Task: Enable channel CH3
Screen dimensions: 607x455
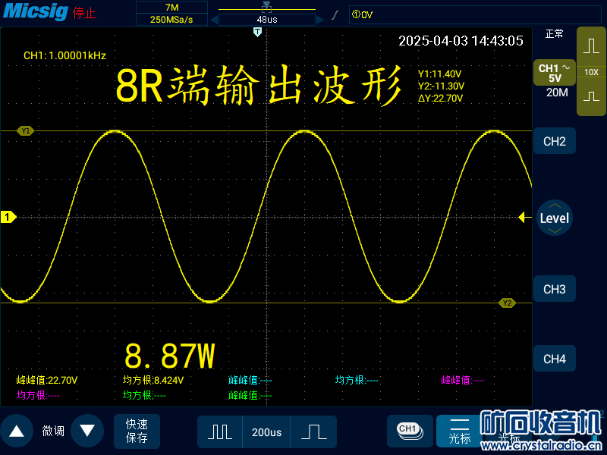Action: click(555, 289)
